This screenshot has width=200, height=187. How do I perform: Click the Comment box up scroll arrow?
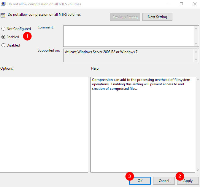pyautogui.click(x=196, y=29)
